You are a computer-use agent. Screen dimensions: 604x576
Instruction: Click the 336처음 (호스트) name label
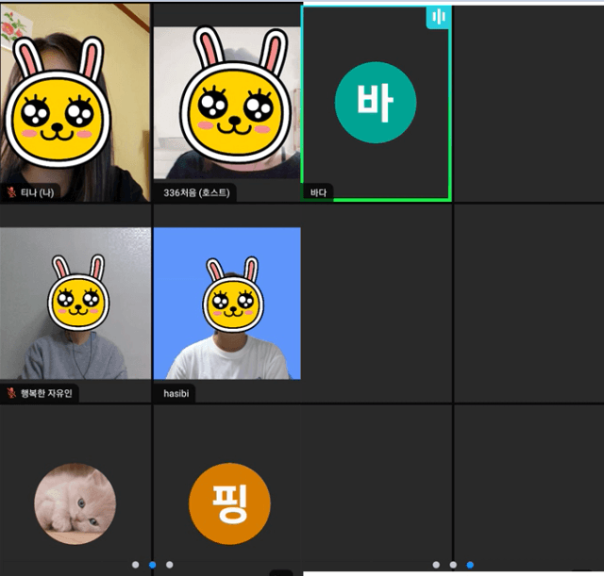196,192
